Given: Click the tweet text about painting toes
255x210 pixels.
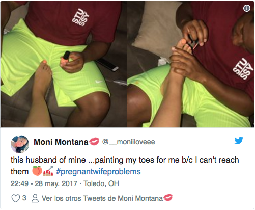Looking at the screenshot, I should pyautogui.click(x=125, y=166).
